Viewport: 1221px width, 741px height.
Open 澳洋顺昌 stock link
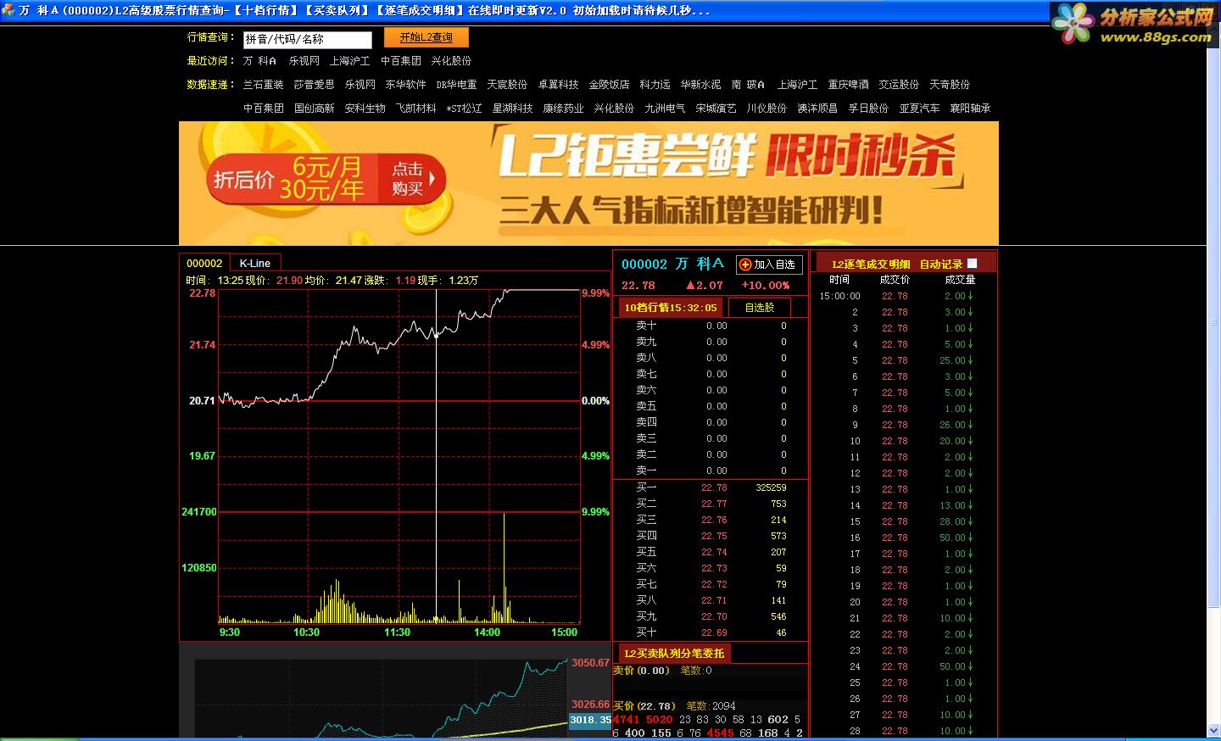coord(817,109)
